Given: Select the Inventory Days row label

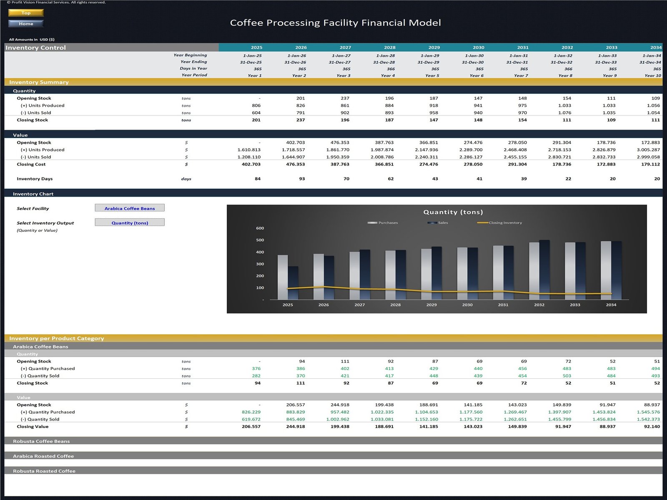Looking at the screenshot, I should 34,179.
